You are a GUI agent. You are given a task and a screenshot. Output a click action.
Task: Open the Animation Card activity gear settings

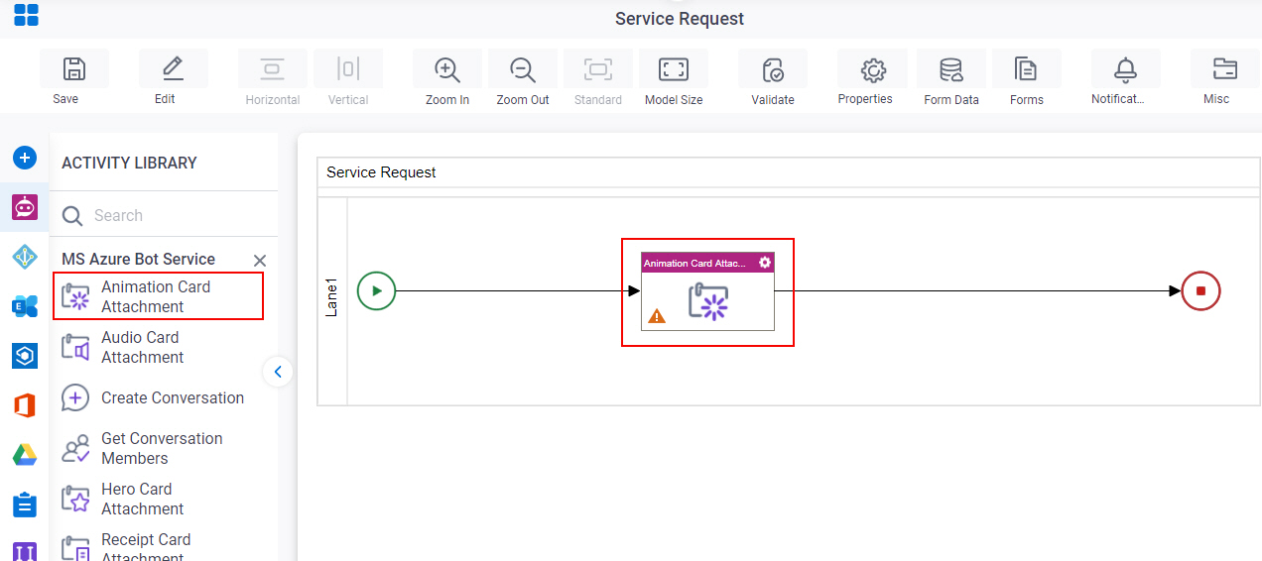click(x=765, y=263)
